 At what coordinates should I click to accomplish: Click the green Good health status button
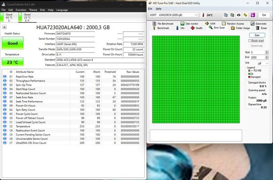click(x=12, y=43)
